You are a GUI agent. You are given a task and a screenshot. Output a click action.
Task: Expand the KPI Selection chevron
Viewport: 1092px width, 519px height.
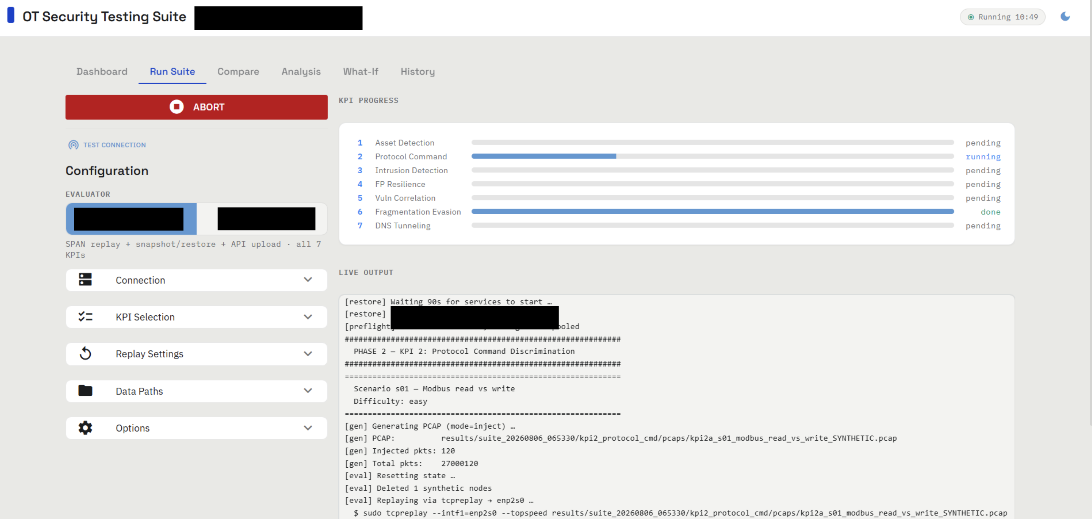tap(308, 317)
